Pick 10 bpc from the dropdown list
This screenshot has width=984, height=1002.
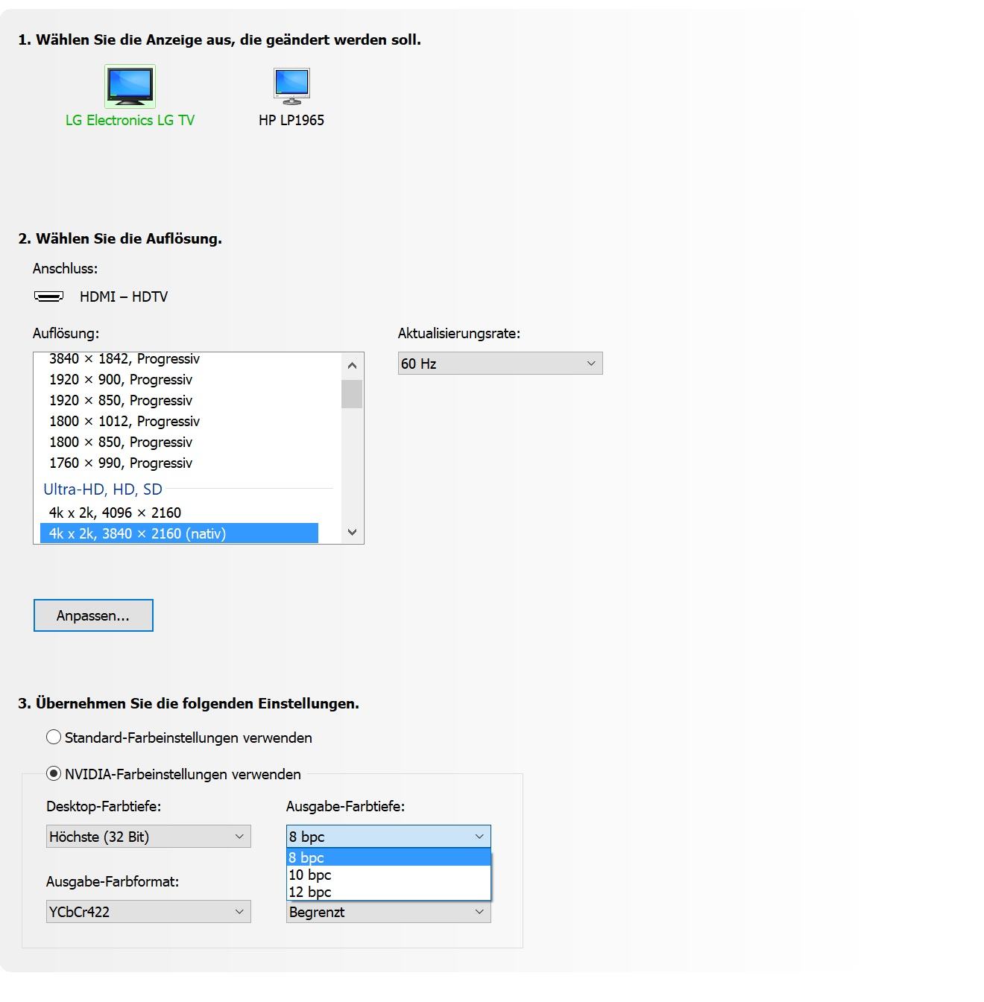[x=388, y=875]
